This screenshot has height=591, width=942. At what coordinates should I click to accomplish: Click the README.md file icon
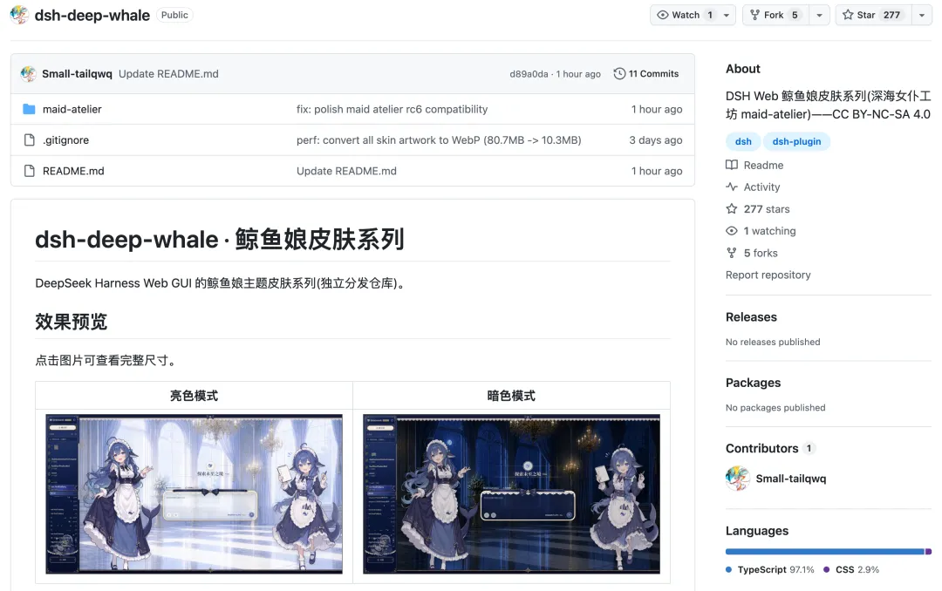point(29,171)
